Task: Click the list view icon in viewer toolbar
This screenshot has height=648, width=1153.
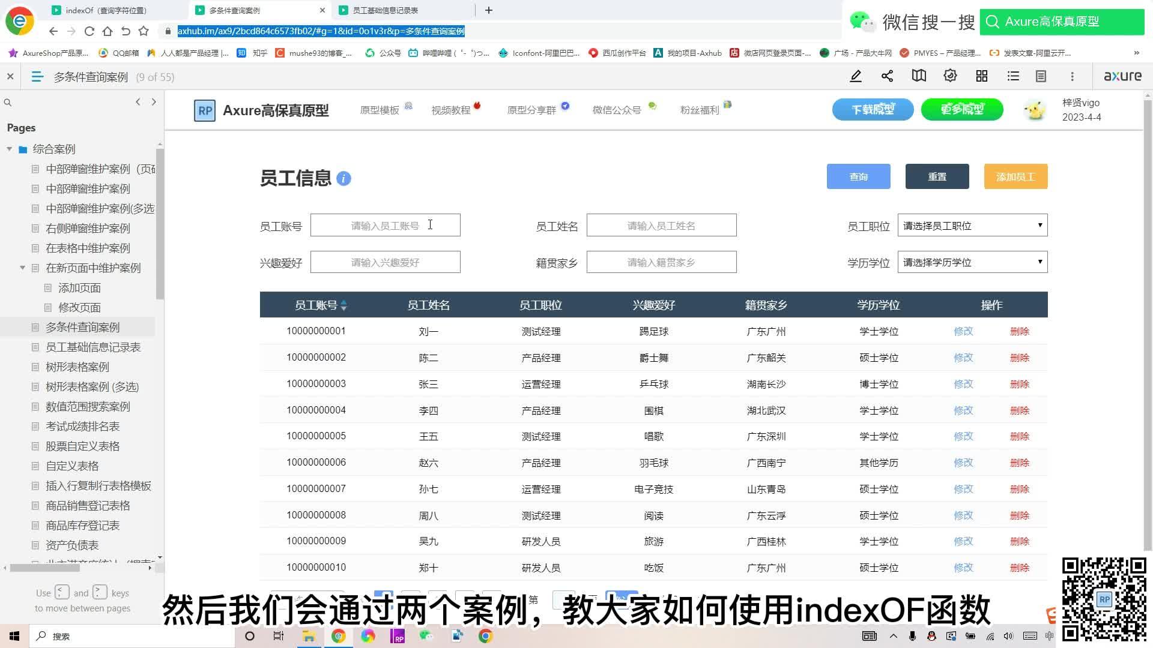Action: click(x=1012, y=76)
